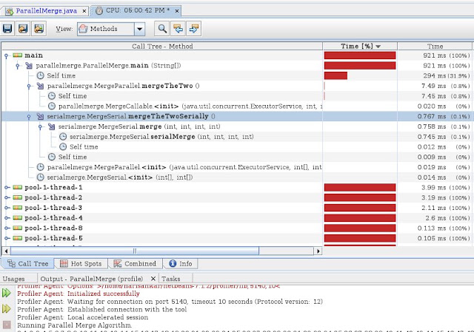Click the horizontal scrollbar right arrow

(x=318, y=251)
